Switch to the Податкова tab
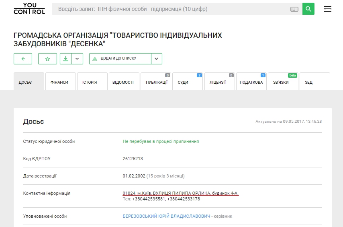Image resolution: width=343 pixels, height=227 pixels. click(251, 82)
